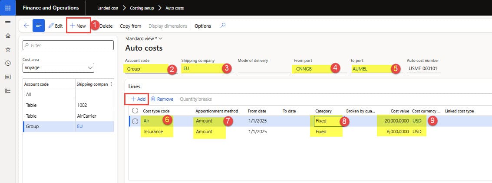Click the search magnifier in action bar
492x183 pixels.
tap(223, 26)
